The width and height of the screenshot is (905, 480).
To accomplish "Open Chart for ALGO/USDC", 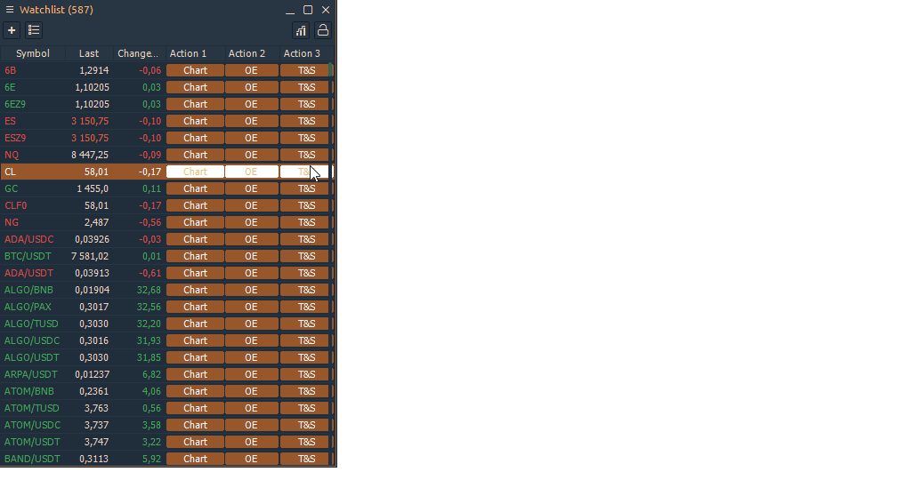I will 195,340.
